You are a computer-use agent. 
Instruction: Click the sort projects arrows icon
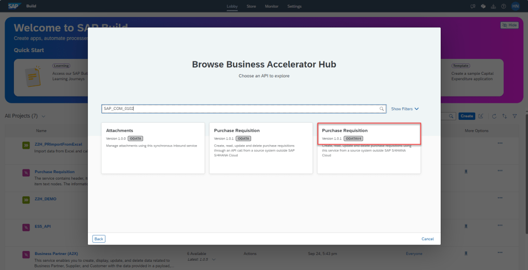coord(504,116)
